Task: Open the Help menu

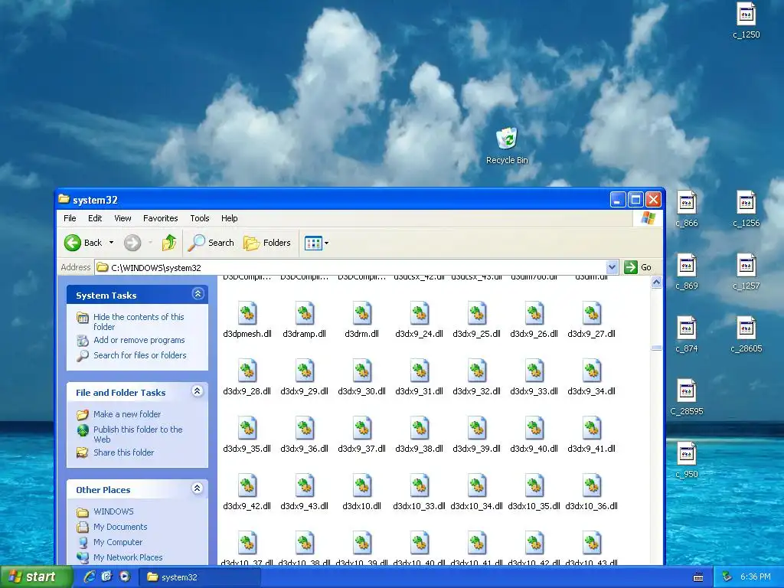Action: pyautogui.click(x=230, y=218)
